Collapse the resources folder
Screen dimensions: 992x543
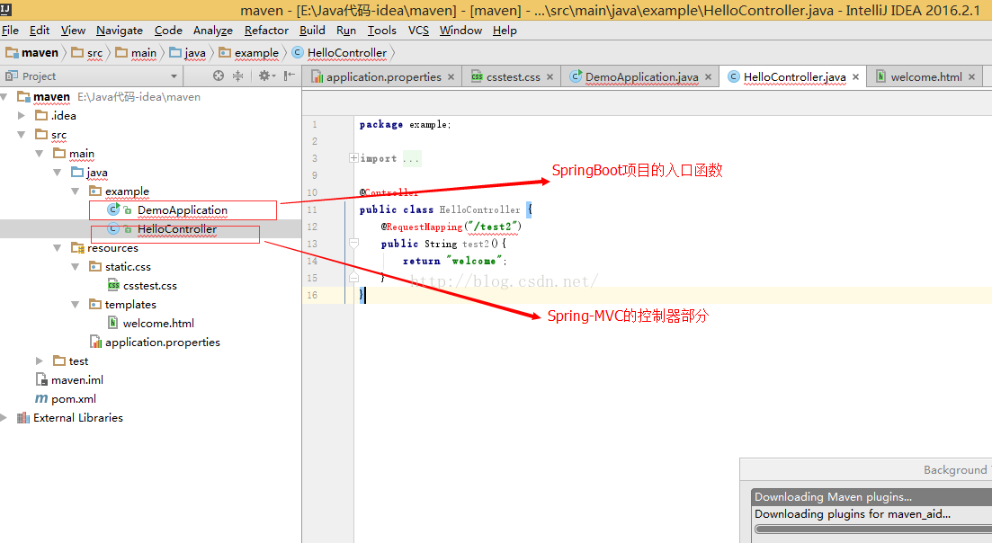point(57,248)
